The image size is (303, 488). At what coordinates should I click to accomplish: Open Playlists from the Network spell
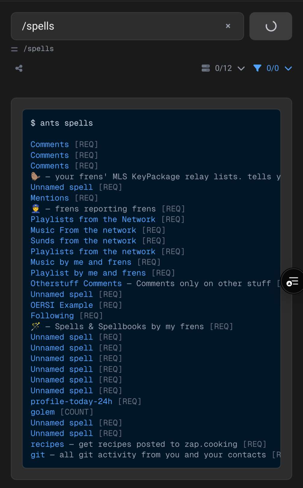(x=93, y=219)
